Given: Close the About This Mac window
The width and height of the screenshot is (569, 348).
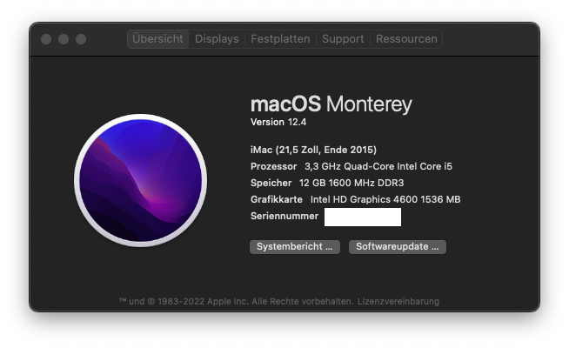Looking at the screenshot, I should click(46, 39).
